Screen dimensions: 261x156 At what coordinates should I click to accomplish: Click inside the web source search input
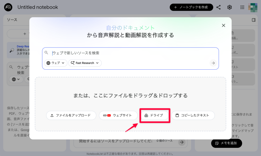pyautogui.click(x=102, y=53)
